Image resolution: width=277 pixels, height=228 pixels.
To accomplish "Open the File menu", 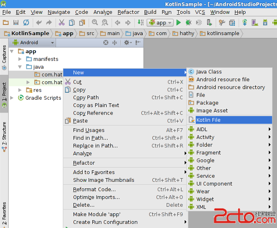I will [x=6, y=12].
